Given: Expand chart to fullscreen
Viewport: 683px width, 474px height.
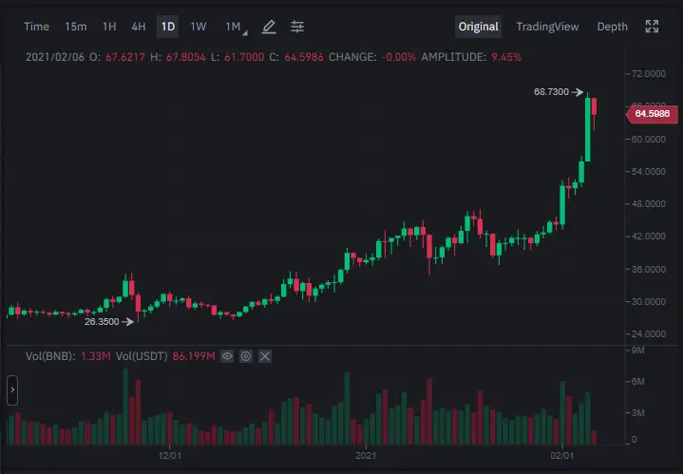Looking at the screenshot, I should tap(652, 27).
